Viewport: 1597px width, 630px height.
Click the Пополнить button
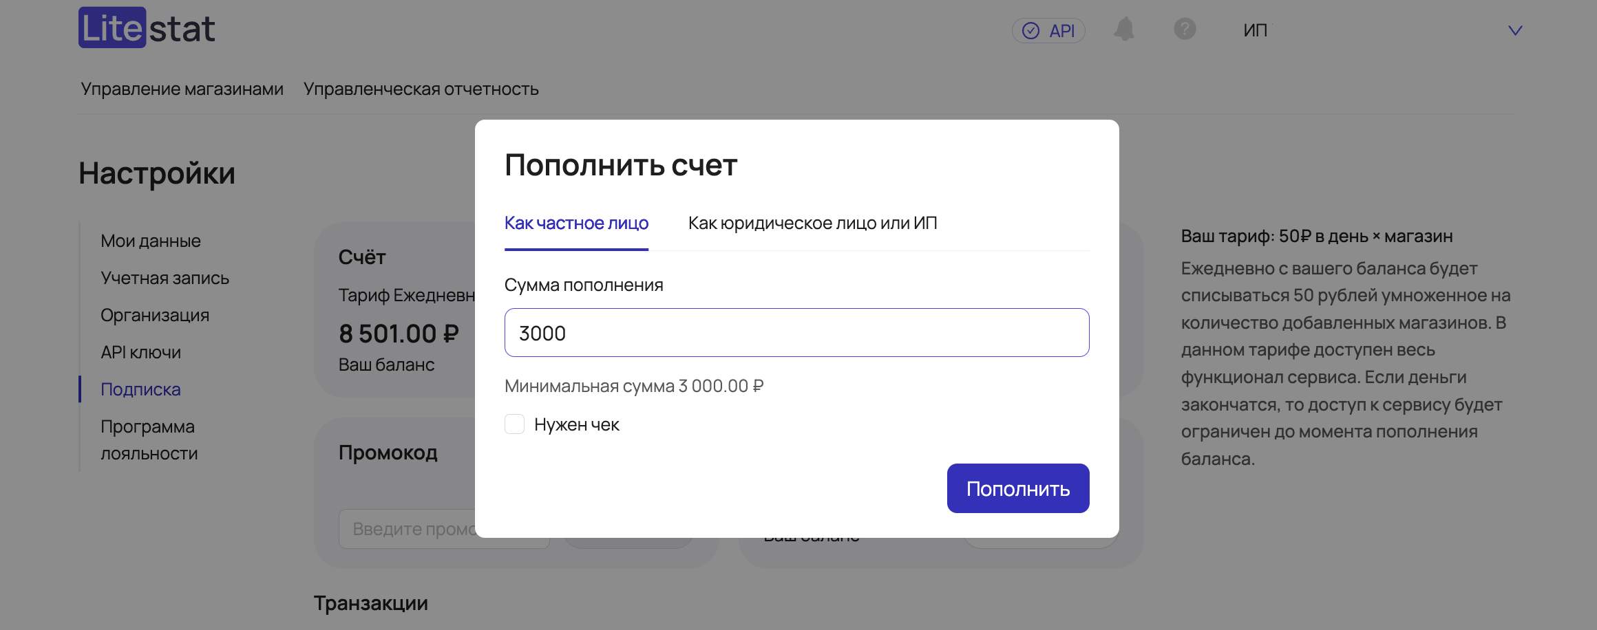[x=1017, y=488]
